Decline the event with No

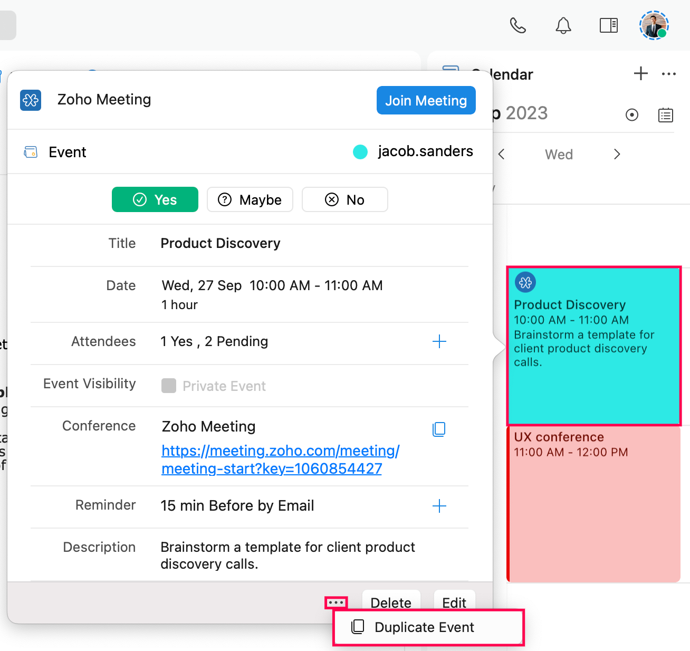pos(344,199)
